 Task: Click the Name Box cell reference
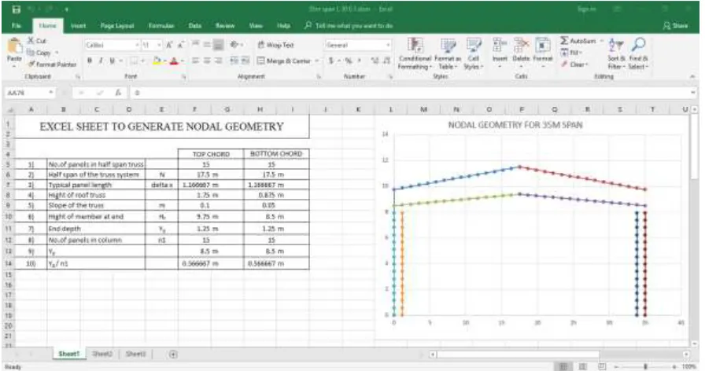click(29, 93)
